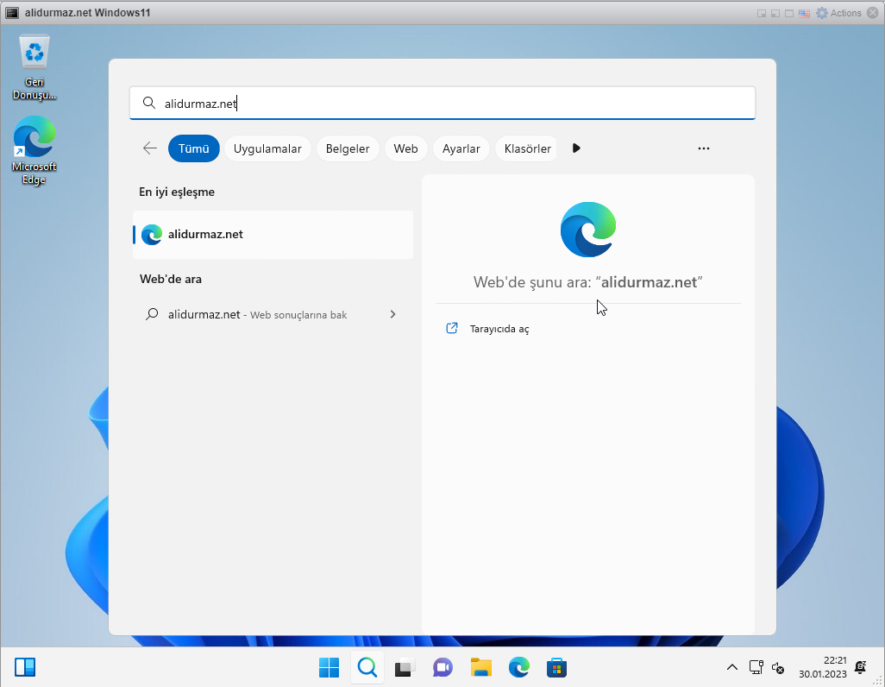Image resolution: width=885 pixels, height=687 pixels.
Task: Click the magnifier icon in the search box
Action: (149, 103)
